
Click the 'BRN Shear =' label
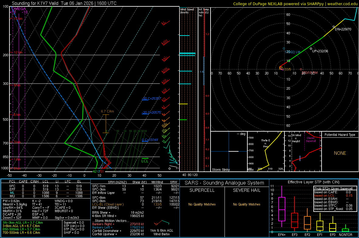(x=101, y=212)
